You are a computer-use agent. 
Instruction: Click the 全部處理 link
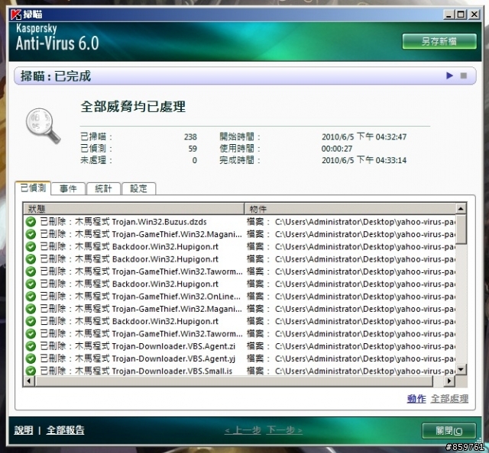tap(449, 399)
